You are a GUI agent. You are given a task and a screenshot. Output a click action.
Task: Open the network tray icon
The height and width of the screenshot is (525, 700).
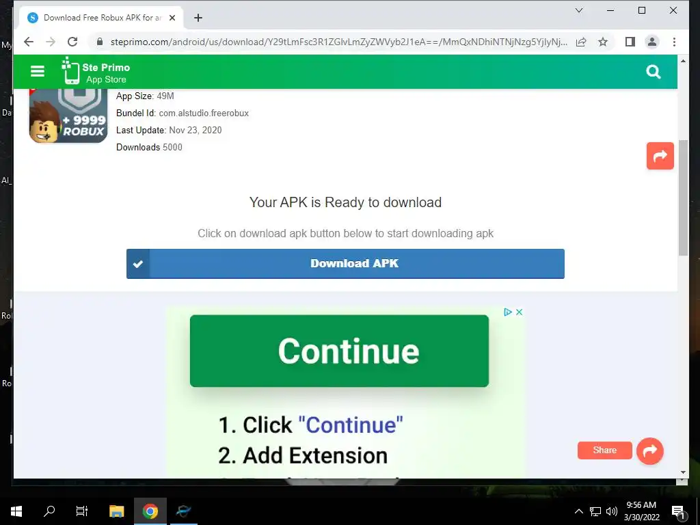pos(595,511)
